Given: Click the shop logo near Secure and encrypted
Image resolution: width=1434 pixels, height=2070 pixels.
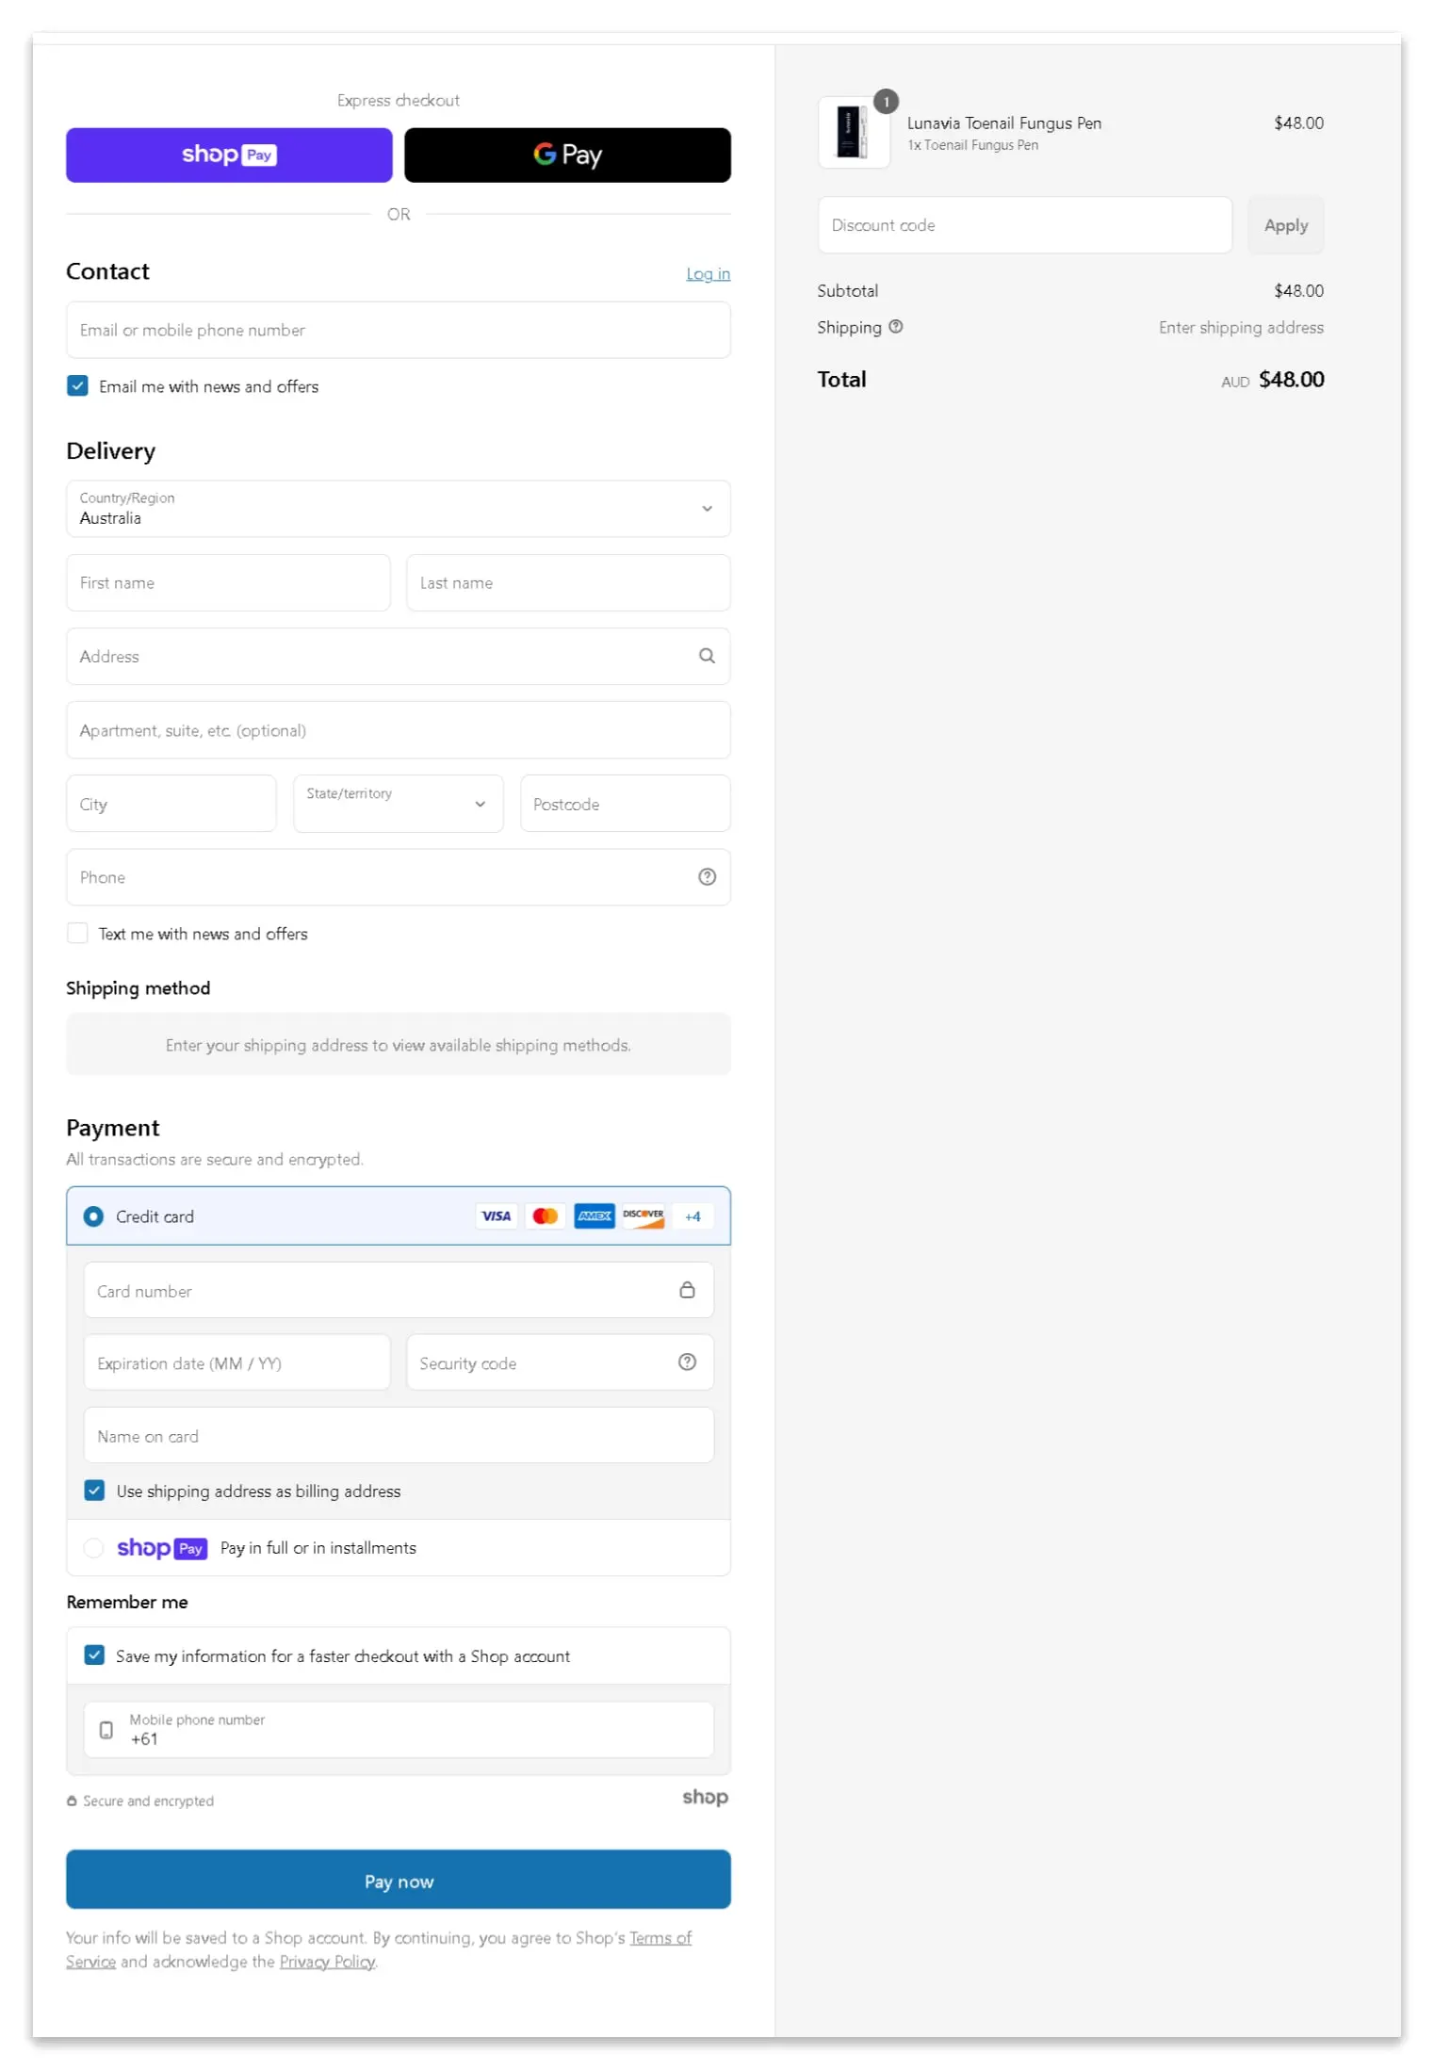Looking at the screenshot, I should [705, 1797].
